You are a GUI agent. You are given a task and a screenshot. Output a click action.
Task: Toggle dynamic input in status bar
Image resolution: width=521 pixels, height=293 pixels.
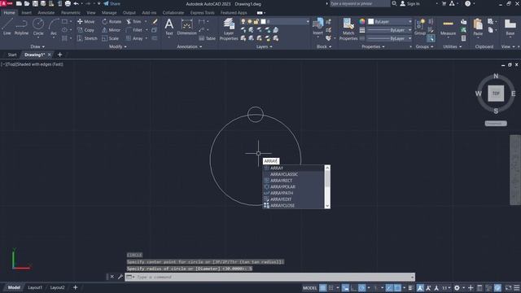tap(345, 287)
